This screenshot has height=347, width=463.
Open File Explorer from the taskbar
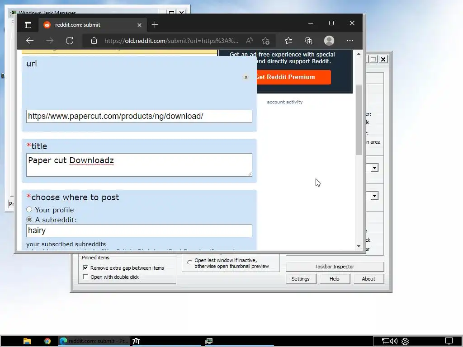click(27, 341)
